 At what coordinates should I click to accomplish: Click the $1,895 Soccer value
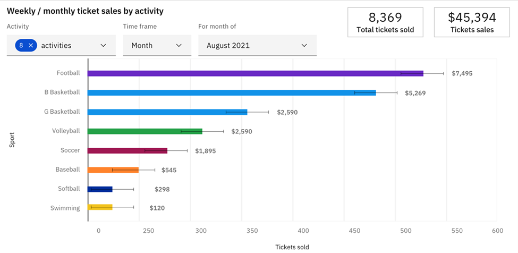(206, 151)
